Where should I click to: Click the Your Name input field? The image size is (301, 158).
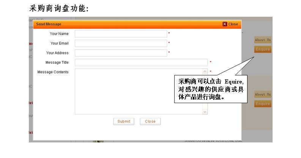[x=121, y=34]
